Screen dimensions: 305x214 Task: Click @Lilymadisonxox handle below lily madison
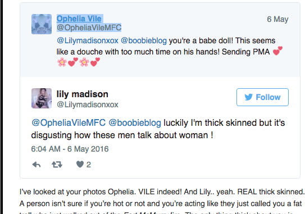(x=88, y=104)
